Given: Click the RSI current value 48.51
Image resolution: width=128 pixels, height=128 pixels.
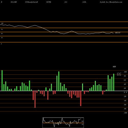Looking at the screenshot, I should 118,33.
